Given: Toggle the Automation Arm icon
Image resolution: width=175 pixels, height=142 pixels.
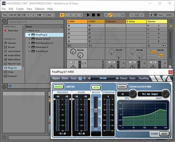Looking at the screenshot, I should pos(110,15).
